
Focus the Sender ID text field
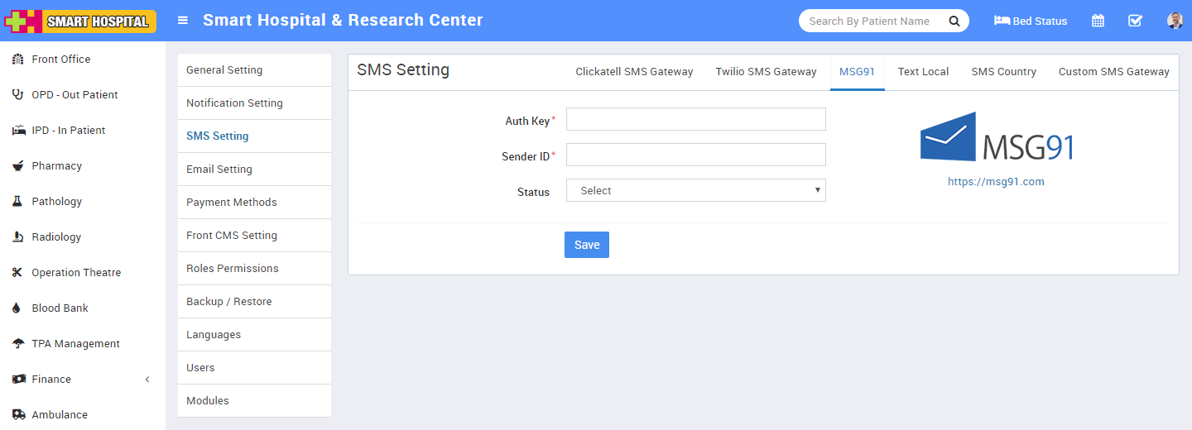(x=695, y=155)
